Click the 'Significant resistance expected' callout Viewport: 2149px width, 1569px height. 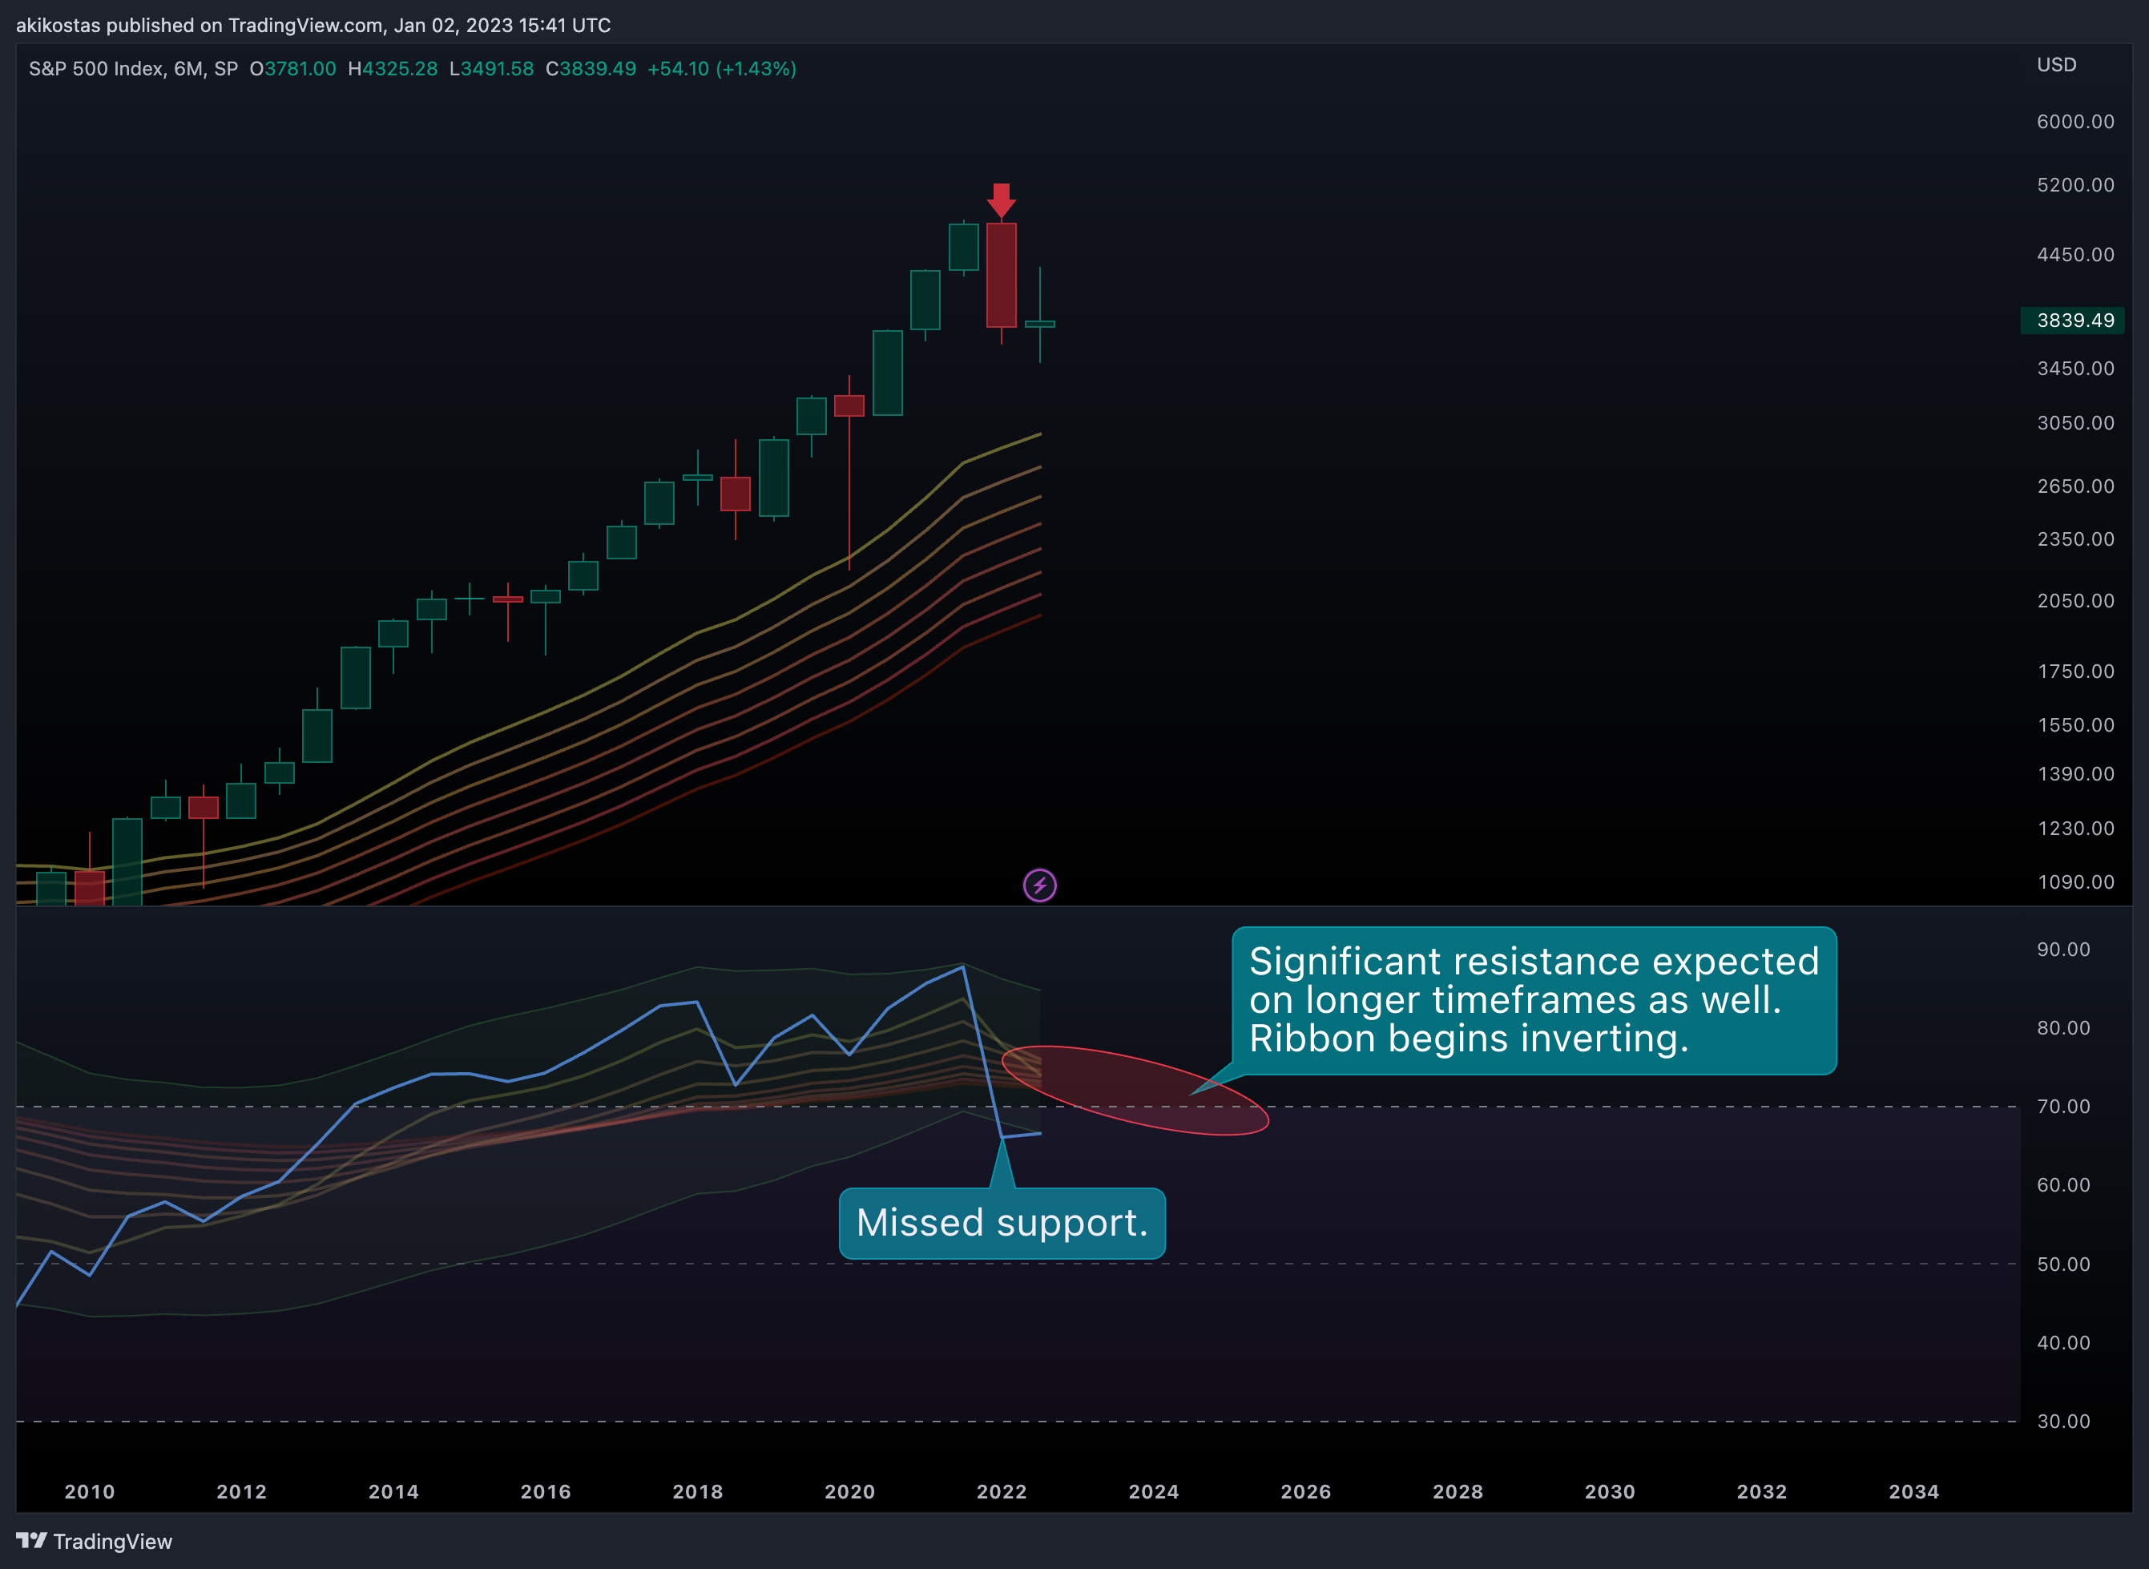[1534, 1000]
